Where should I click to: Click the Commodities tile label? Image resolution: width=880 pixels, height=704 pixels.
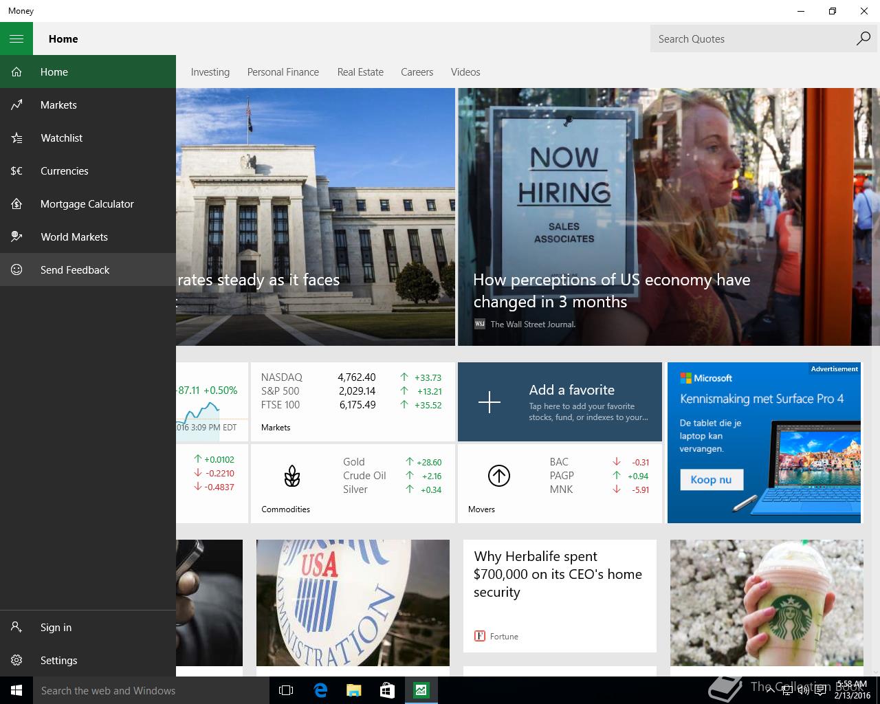click(285, 509)
